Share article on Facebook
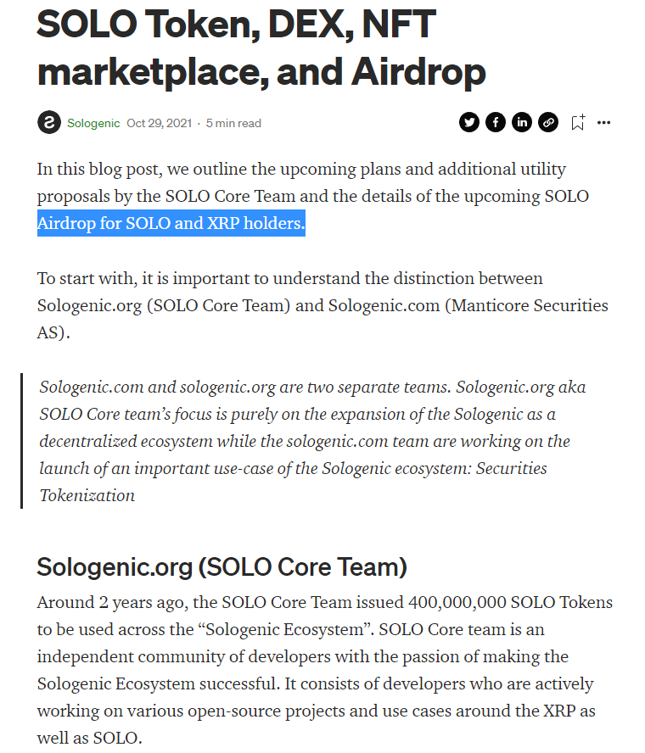Screen dimensions: 645x753 coord(496,122)
